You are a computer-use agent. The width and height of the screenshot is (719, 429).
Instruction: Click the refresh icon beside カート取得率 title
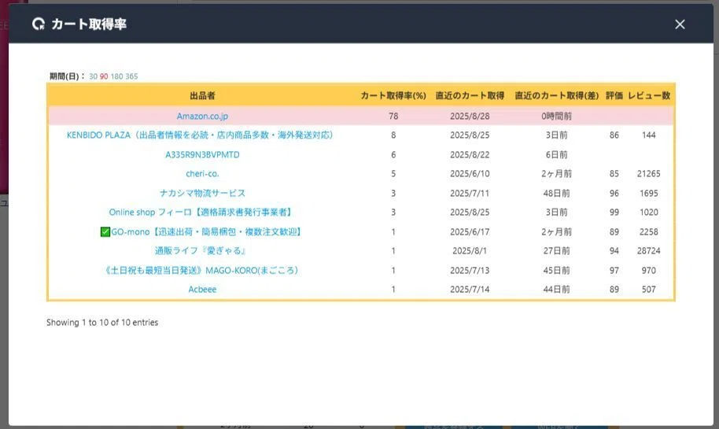[x=39, y=24]
